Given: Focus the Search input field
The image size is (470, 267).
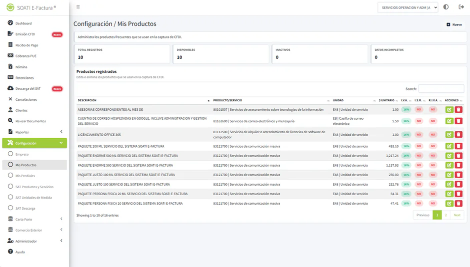Looking at the screenshot, I should pyautogui.click(x=441, y=89).
